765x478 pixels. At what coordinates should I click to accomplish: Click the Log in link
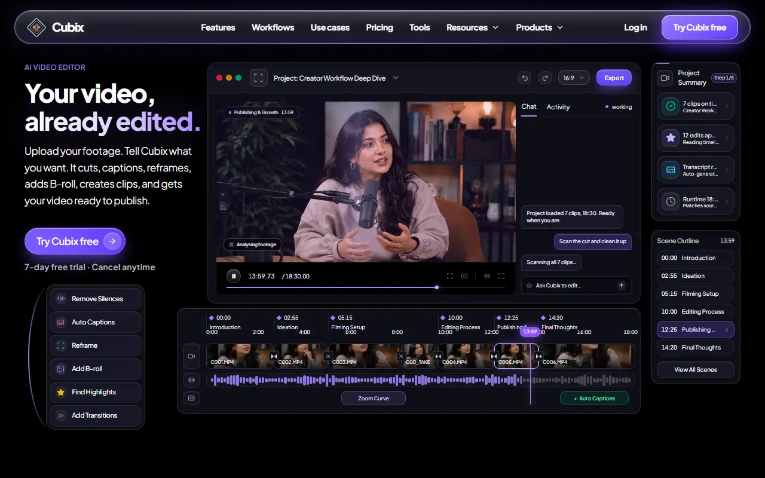tap(635, 27)
